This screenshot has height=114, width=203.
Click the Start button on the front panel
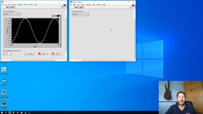click(29, 54)
